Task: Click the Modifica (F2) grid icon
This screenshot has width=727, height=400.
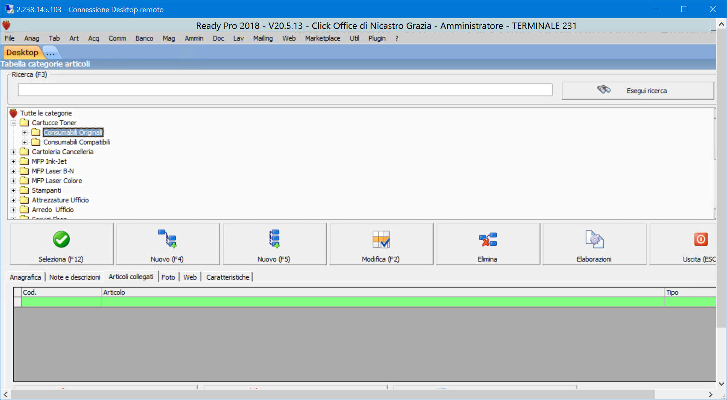Action: click(x=381, y=239)
